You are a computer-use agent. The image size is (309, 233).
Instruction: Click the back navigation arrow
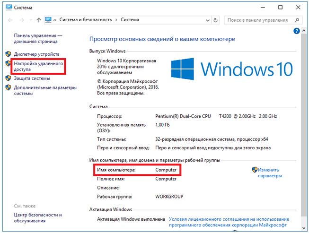click(10, 20)
